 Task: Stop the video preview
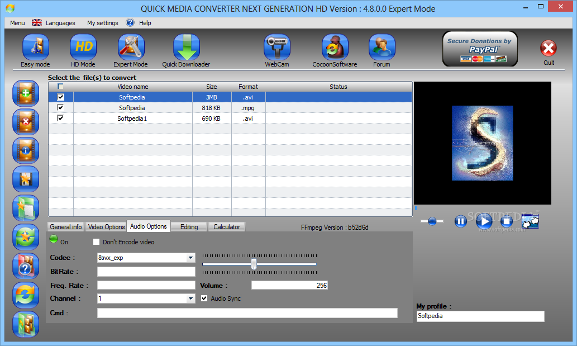507,221
